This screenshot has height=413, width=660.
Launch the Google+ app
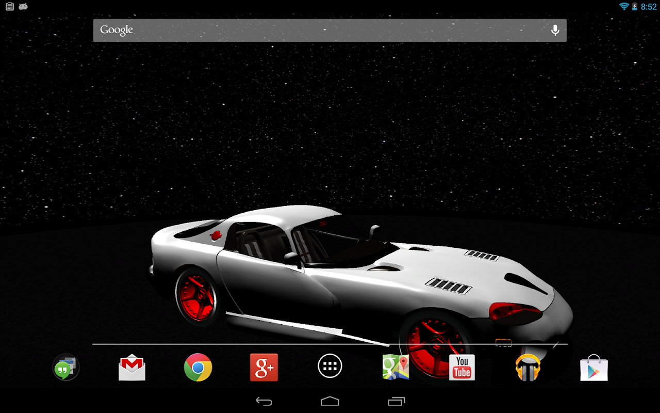tap(264, 367)
